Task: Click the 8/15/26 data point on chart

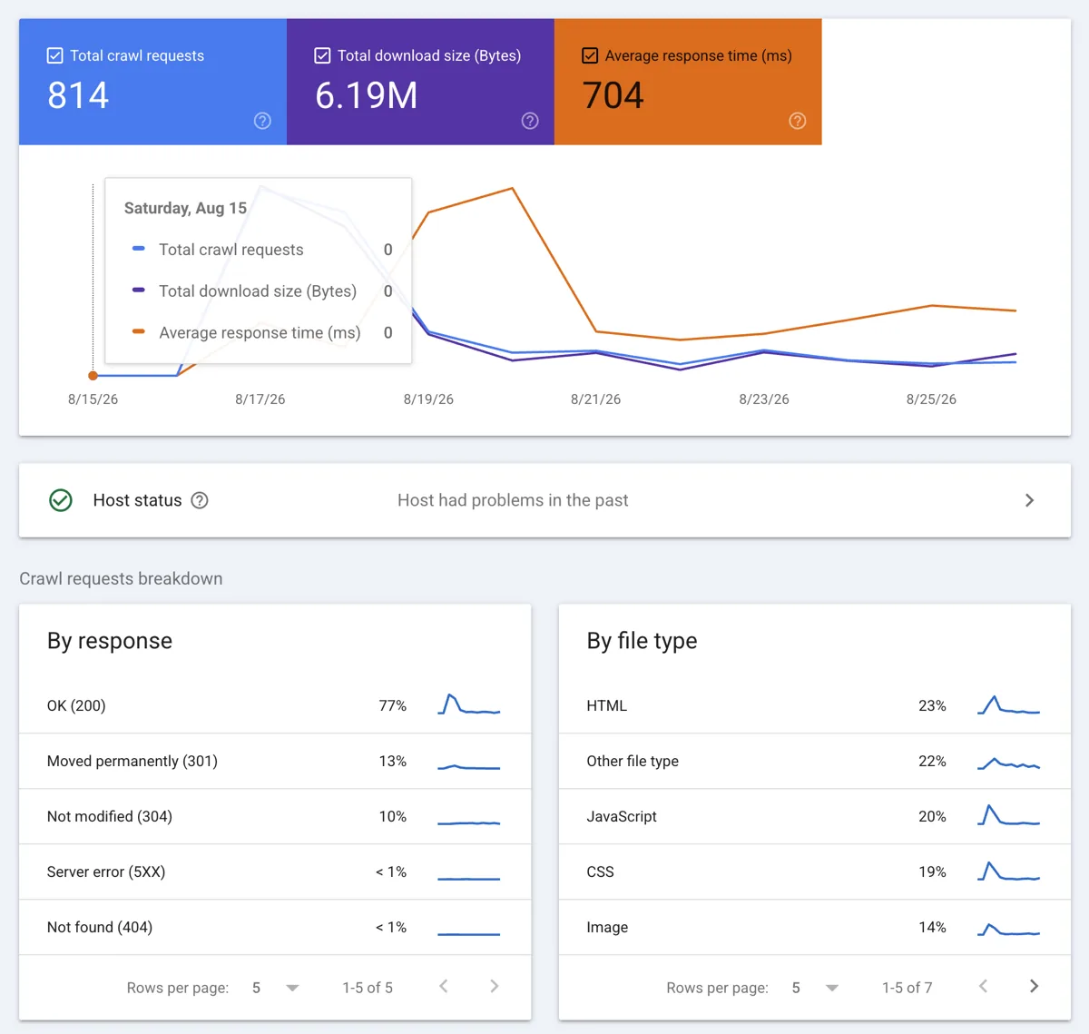Action: coord(93,375)
